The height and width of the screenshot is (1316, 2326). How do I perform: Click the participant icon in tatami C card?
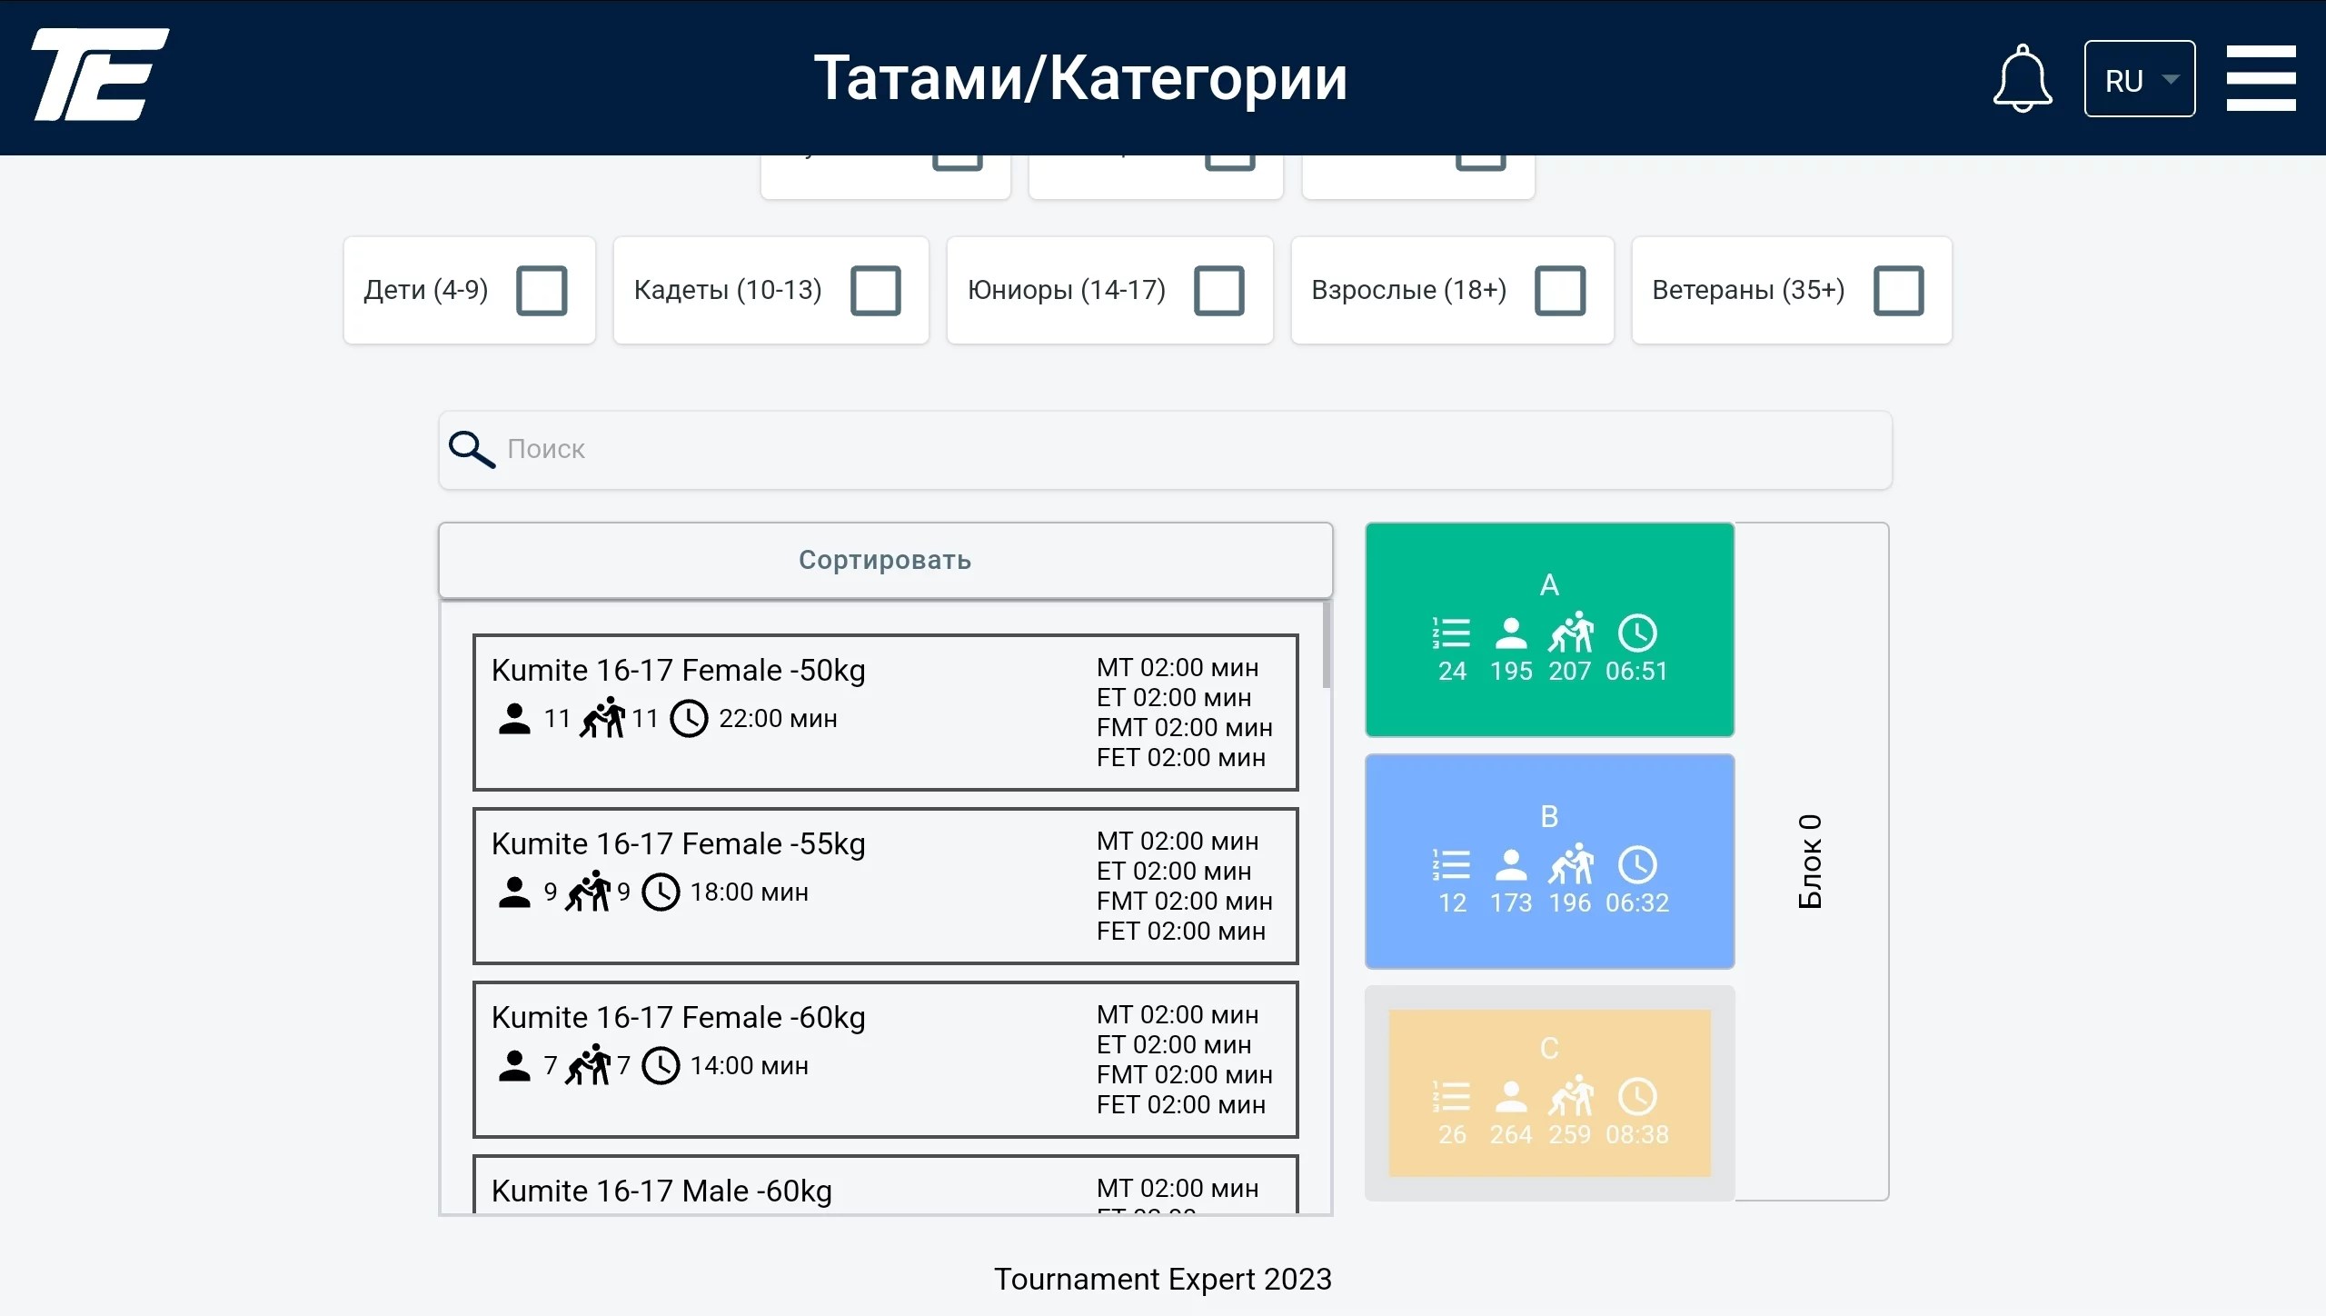[1511, 1097]
